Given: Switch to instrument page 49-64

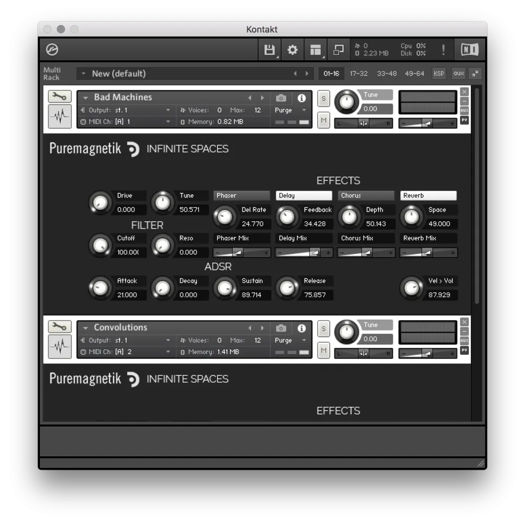Looking at the screenshot, I should click(414, 74).
